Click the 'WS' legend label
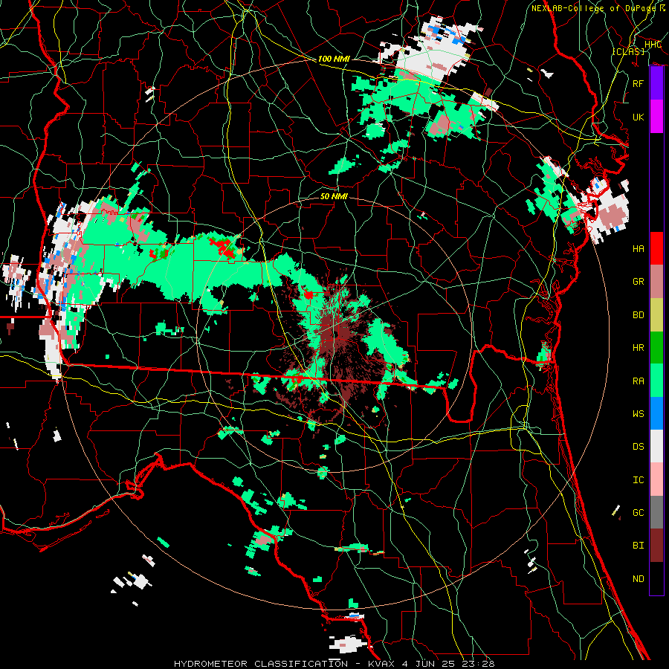This screenshot has width=669, height=669. pyautogui.click(x=638, y=413)
